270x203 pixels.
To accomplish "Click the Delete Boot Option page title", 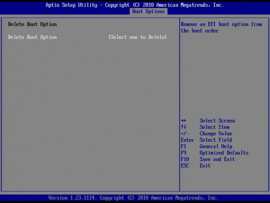I will point(32,24).
